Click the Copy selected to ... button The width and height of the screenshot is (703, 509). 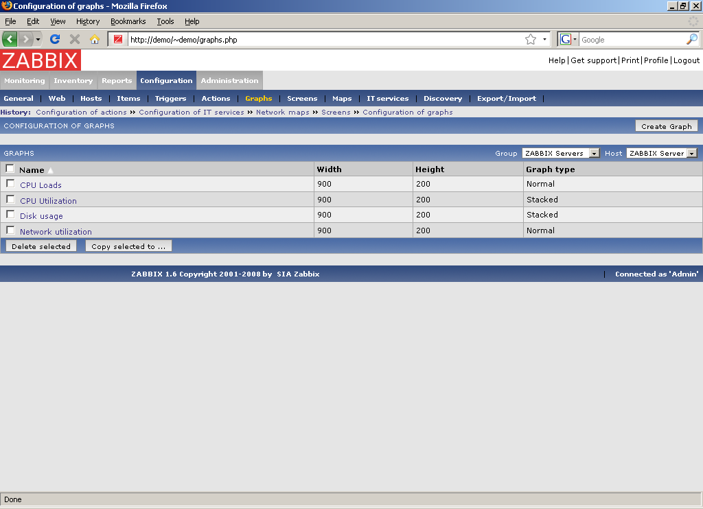click(x=128, y=246)
